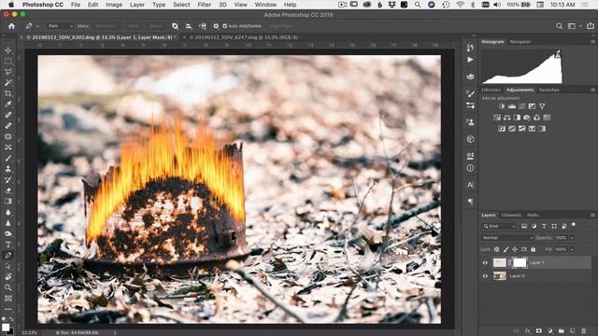Image resolution: width=598 pixels, height=336 pixels.
Task: Open the History panel icon
Action: 470,48
